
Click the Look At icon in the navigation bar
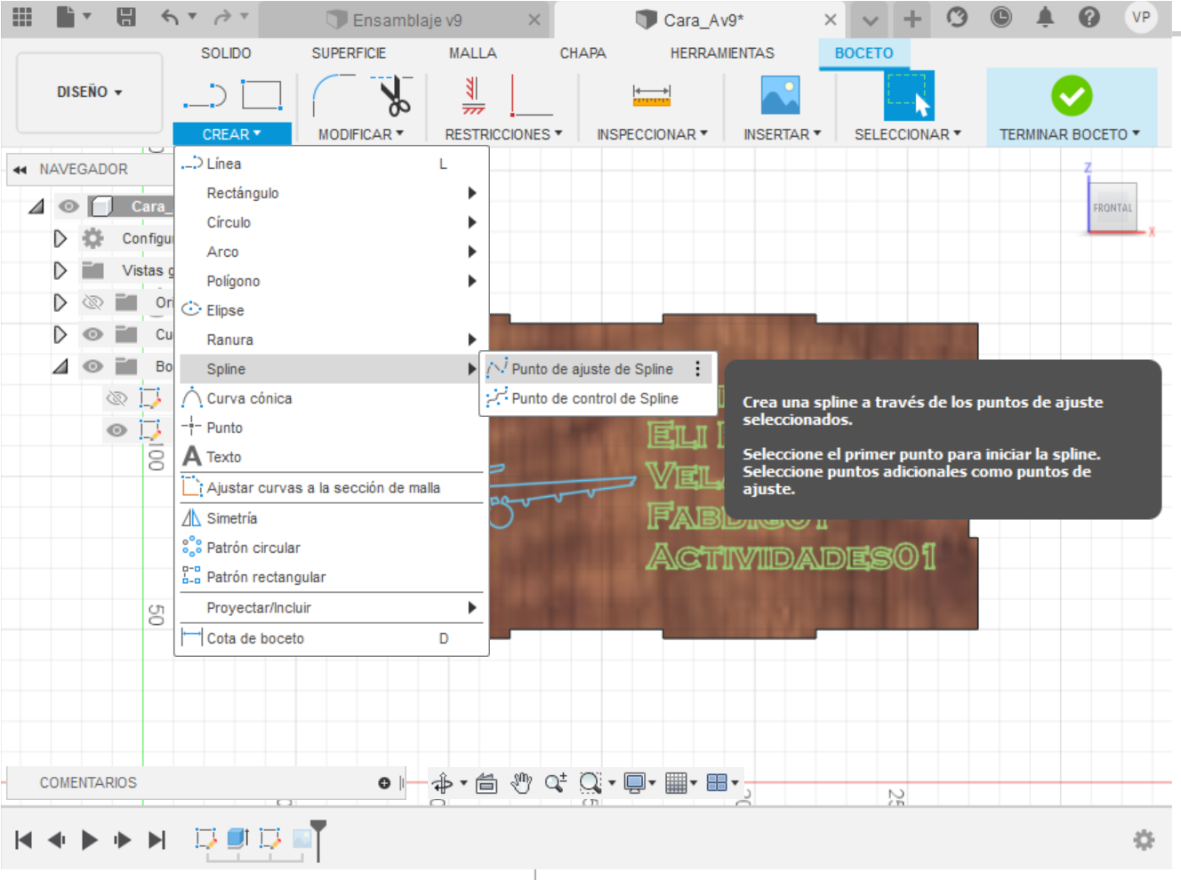coord(486,783)
